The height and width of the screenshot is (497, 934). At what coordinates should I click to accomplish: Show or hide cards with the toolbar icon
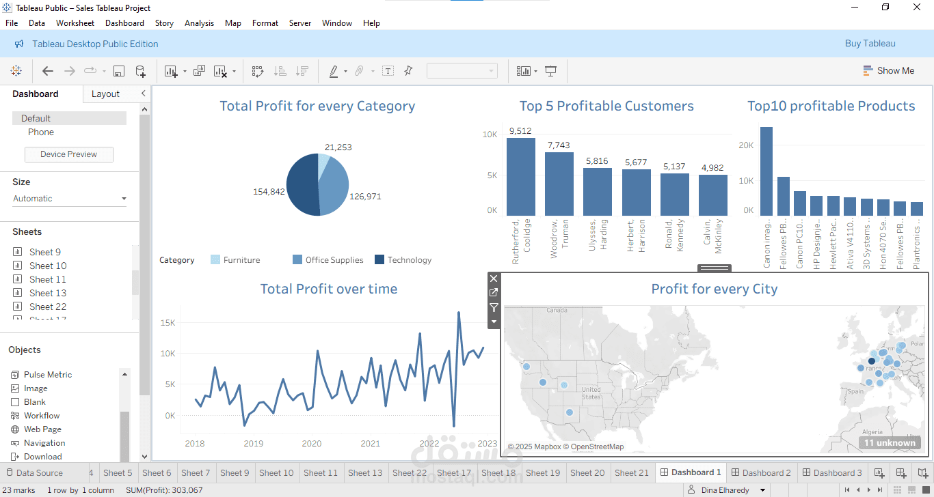[524, 71]
